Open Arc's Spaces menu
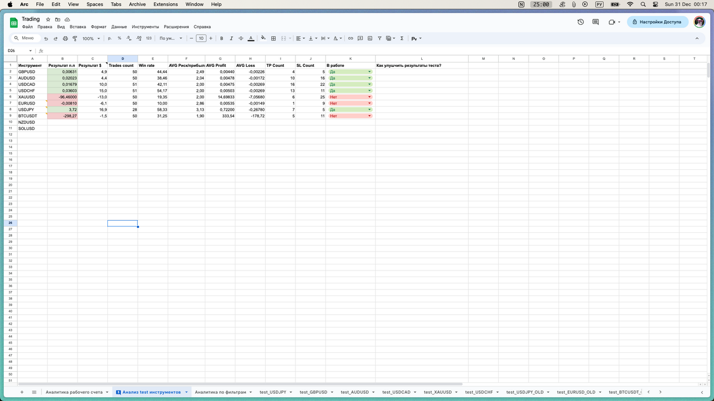 coord(95,4)
